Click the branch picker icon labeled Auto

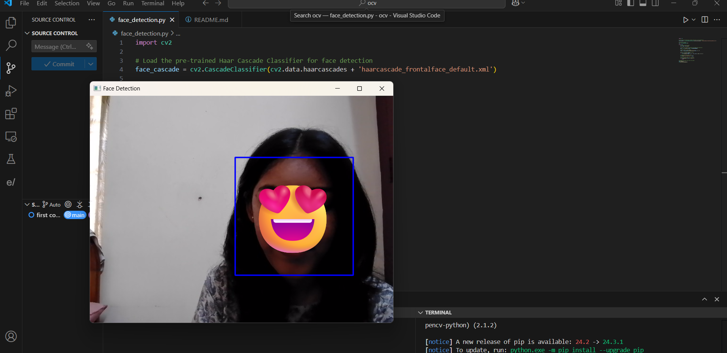52,205
